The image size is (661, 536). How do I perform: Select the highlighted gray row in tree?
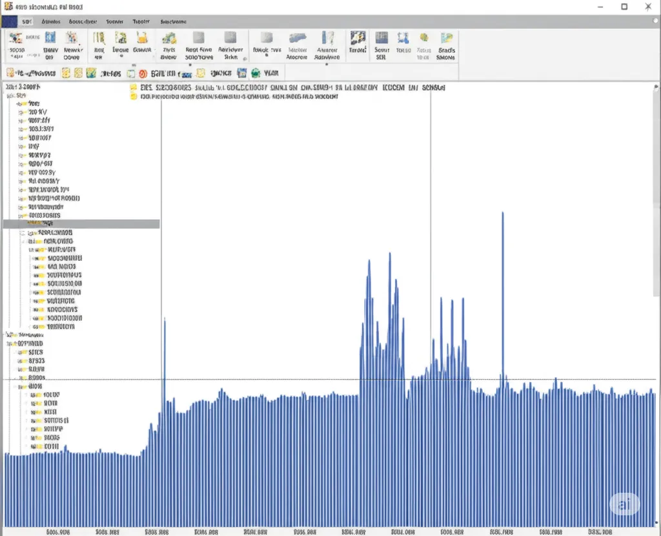[81, 223]
